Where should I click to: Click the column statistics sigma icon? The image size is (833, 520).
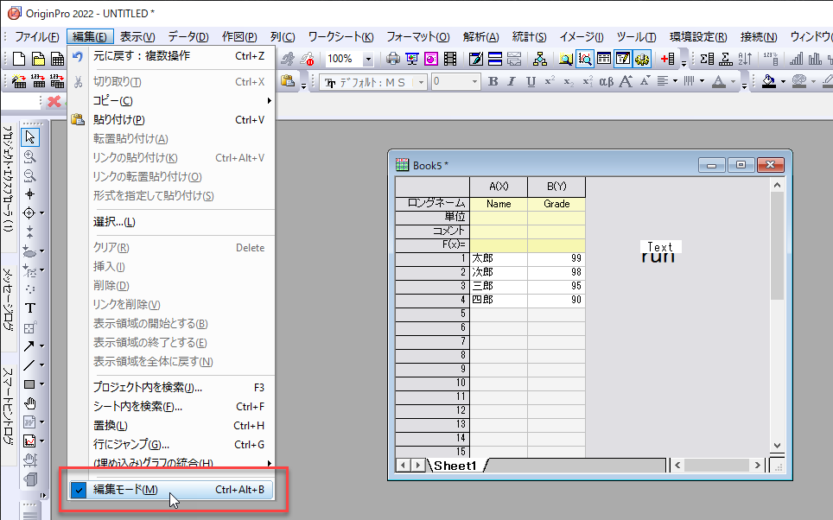coord(707,59)
